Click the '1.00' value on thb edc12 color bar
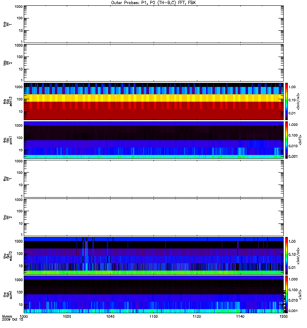307x328 pixels. coord(292,87)
